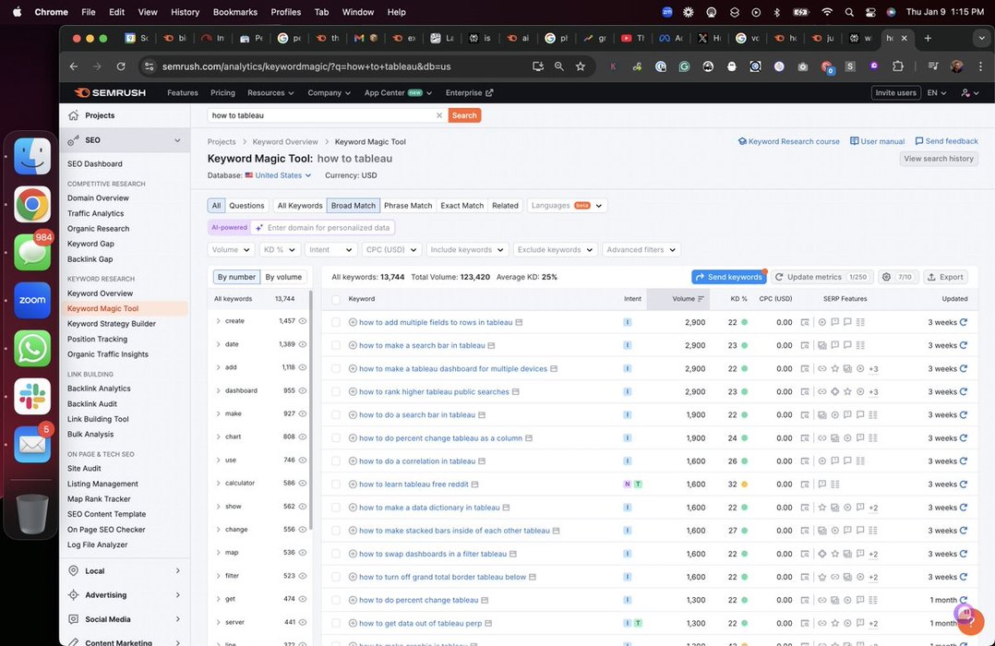Open Backlink Analytics in the sidebar
995x646 pixels.
[99, 389]
